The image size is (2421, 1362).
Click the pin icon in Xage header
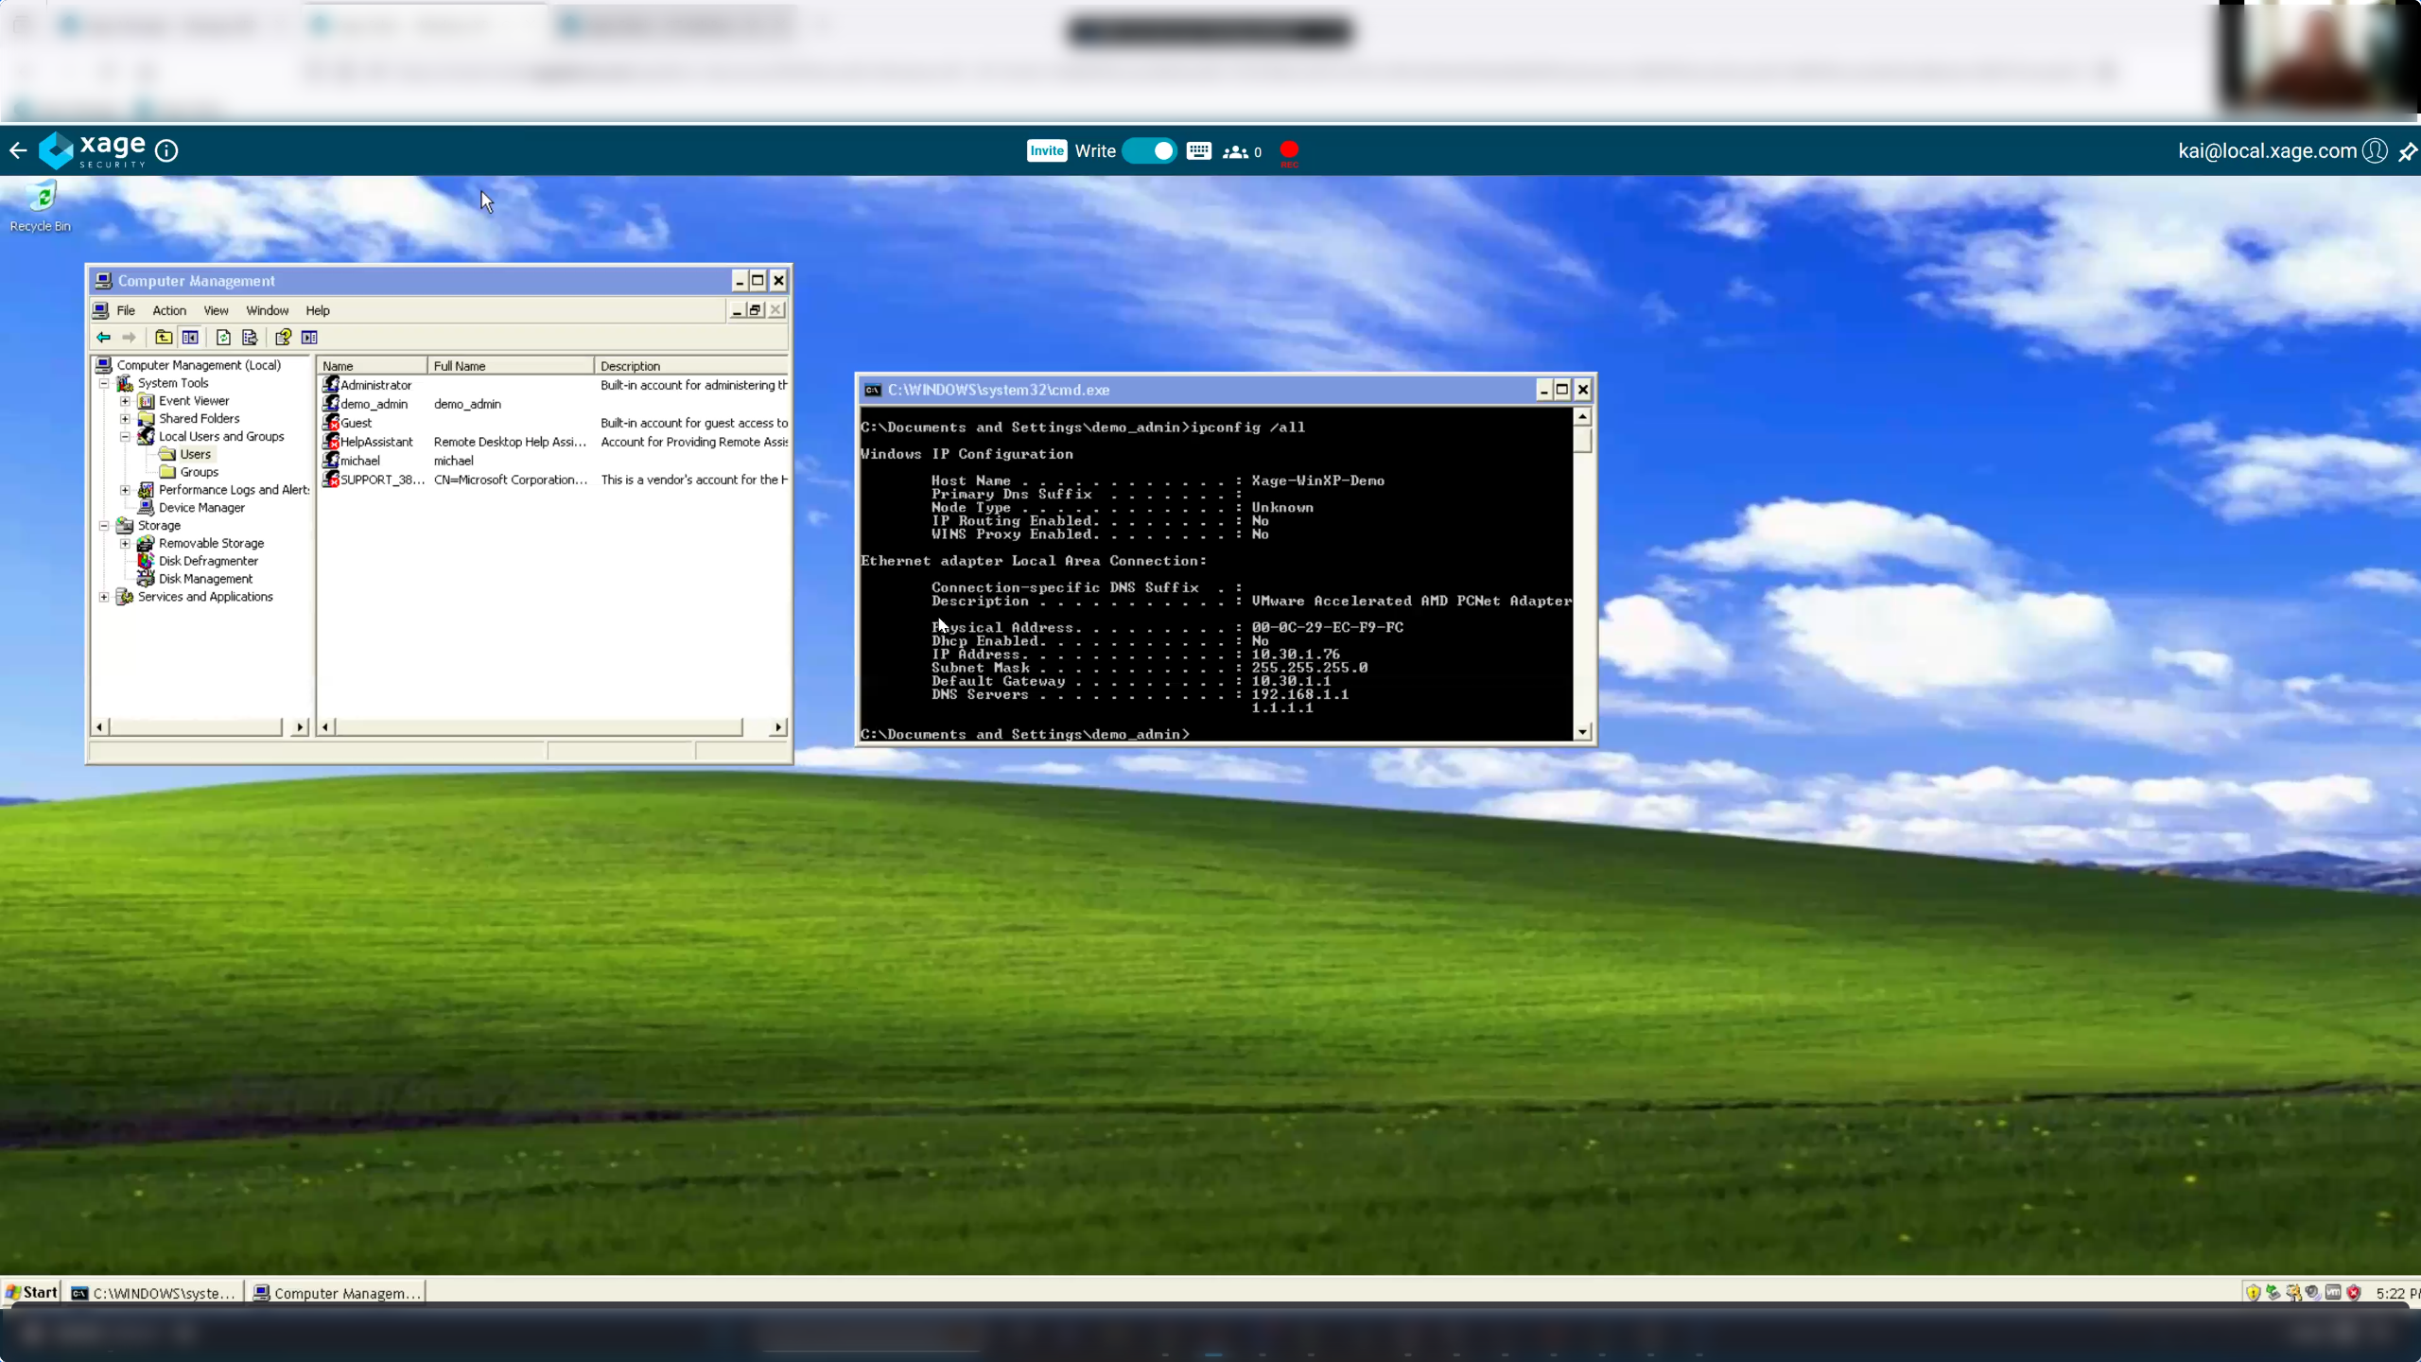point(2408,151)
